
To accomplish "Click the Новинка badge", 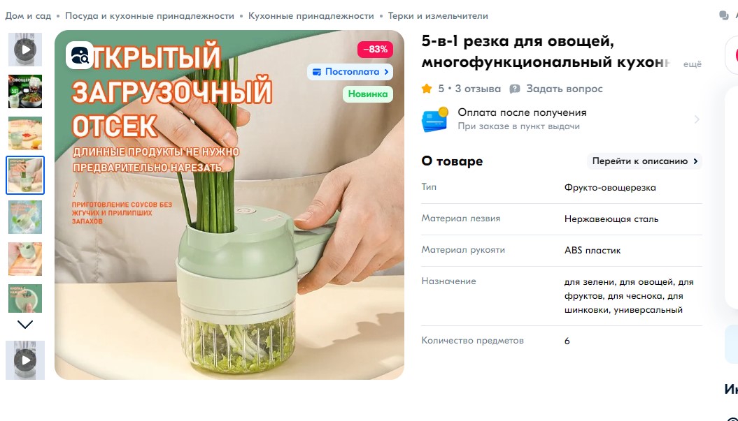I will (x=367, y=94).
